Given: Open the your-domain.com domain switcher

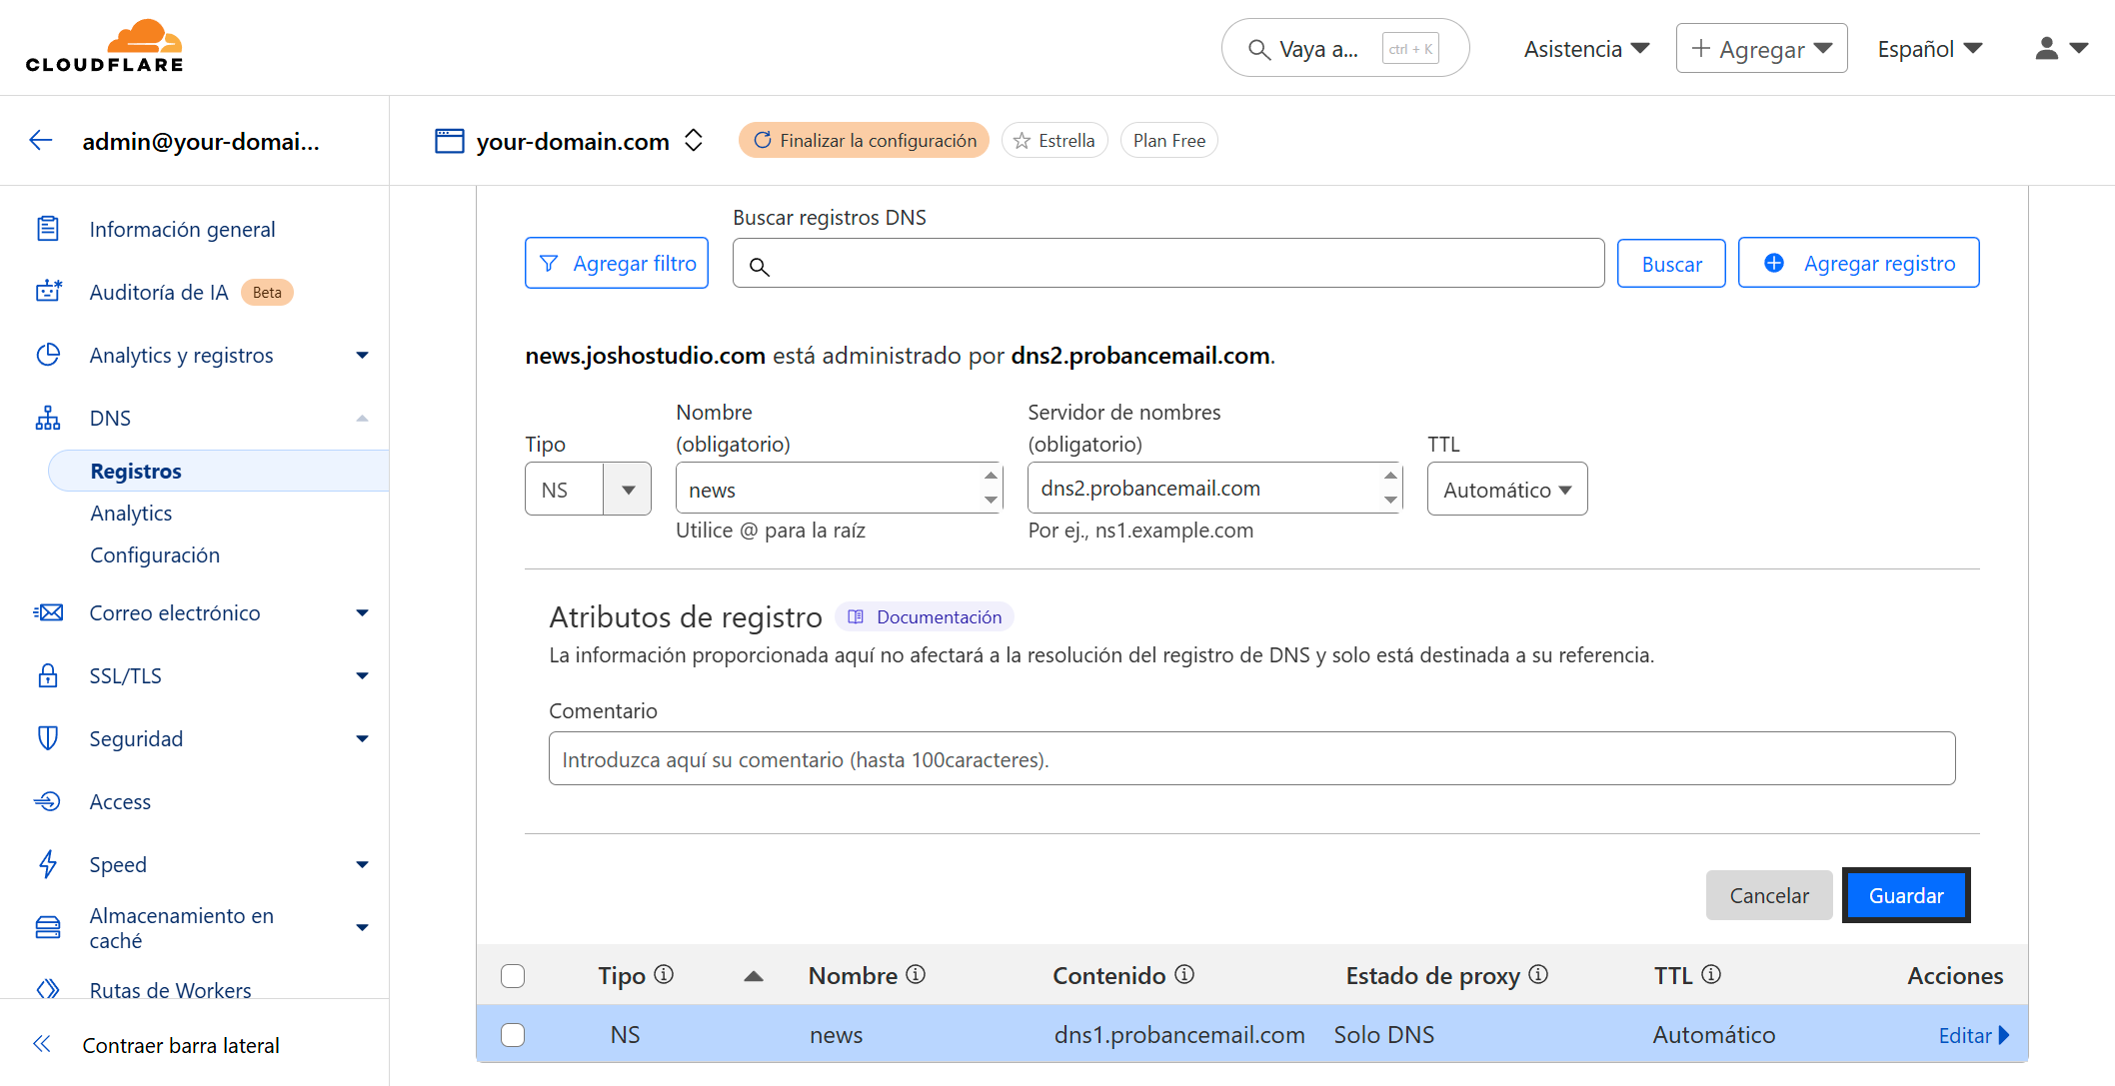Looking at the screenshot, I should (694, 141).
